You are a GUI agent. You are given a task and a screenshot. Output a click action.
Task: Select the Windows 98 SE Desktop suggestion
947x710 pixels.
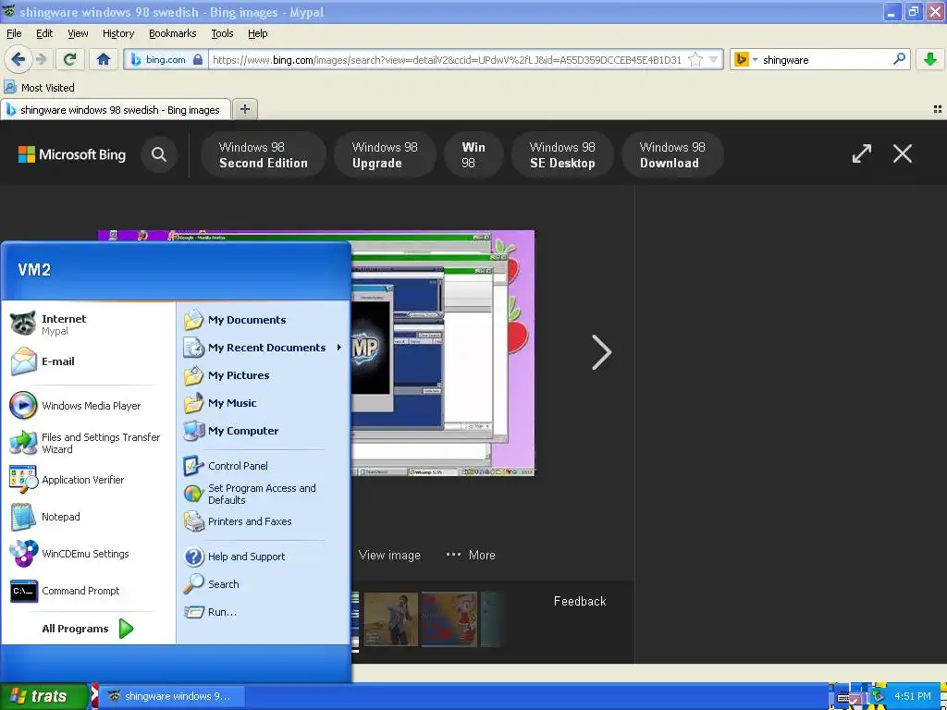(562, 154)
